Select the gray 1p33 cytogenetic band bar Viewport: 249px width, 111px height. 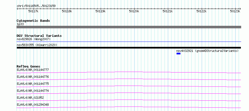click(129, 27)
